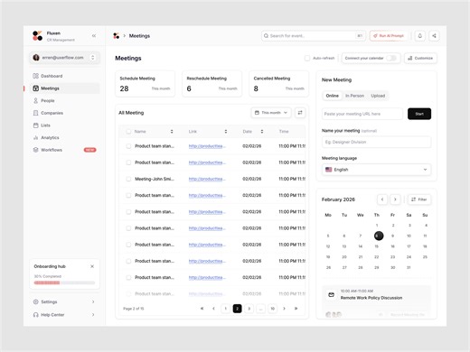
Task: Sort by the Name column
Action: click(172, 132)
